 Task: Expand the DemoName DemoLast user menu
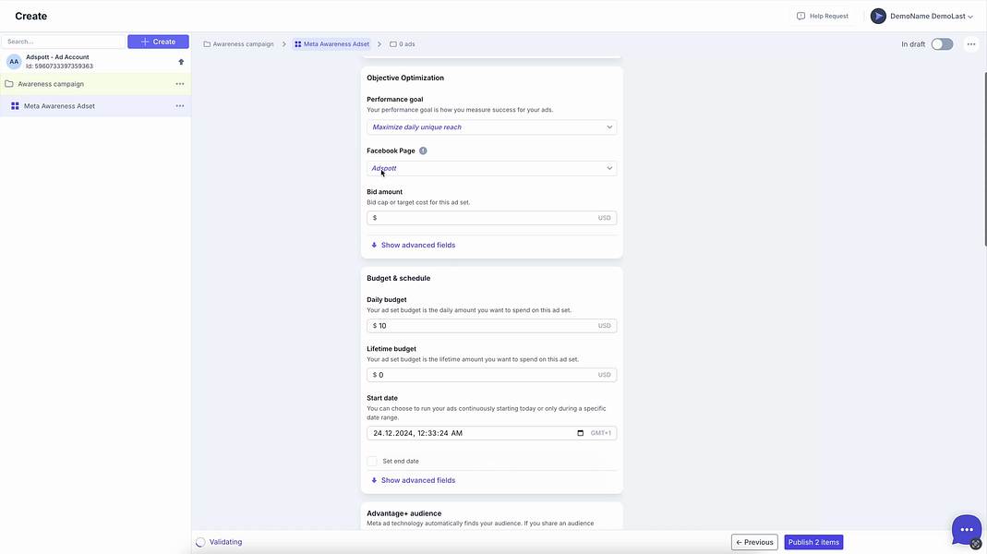921,17
